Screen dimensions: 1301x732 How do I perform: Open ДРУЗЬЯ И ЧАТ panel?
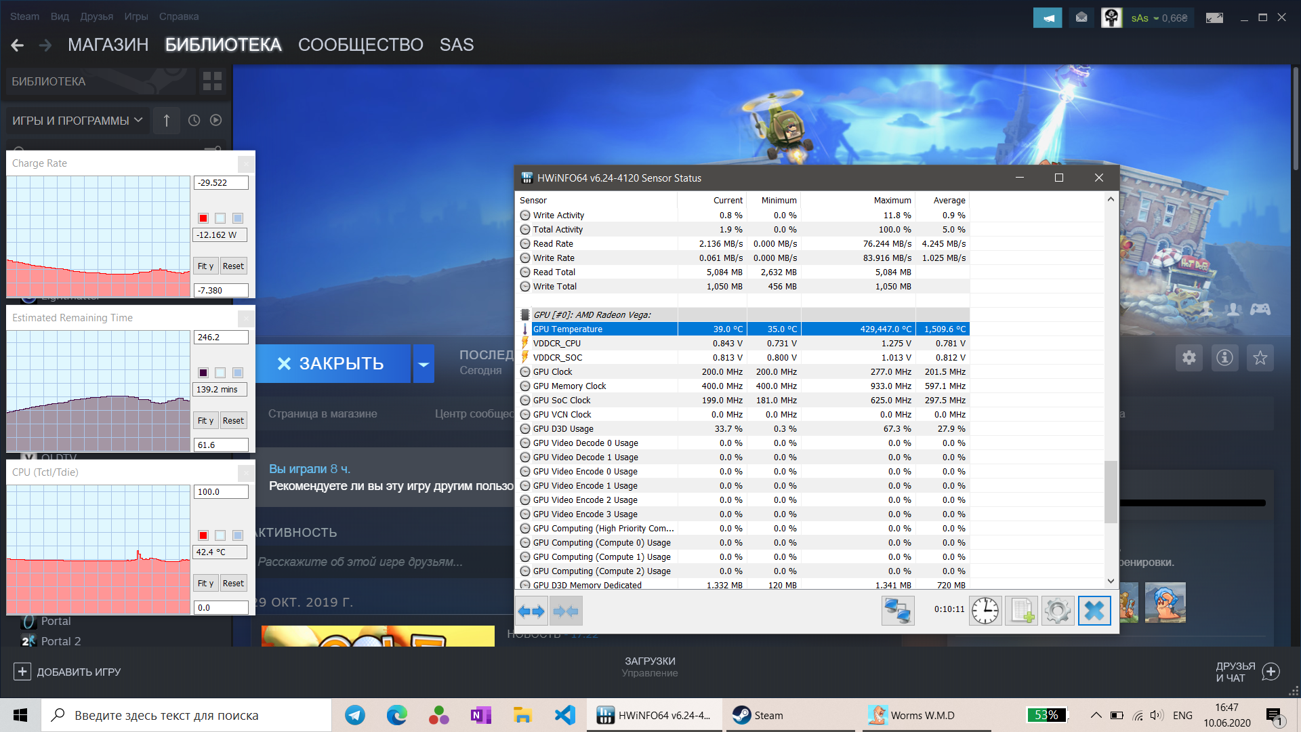pyautogui.click(x=1247, y=672)
